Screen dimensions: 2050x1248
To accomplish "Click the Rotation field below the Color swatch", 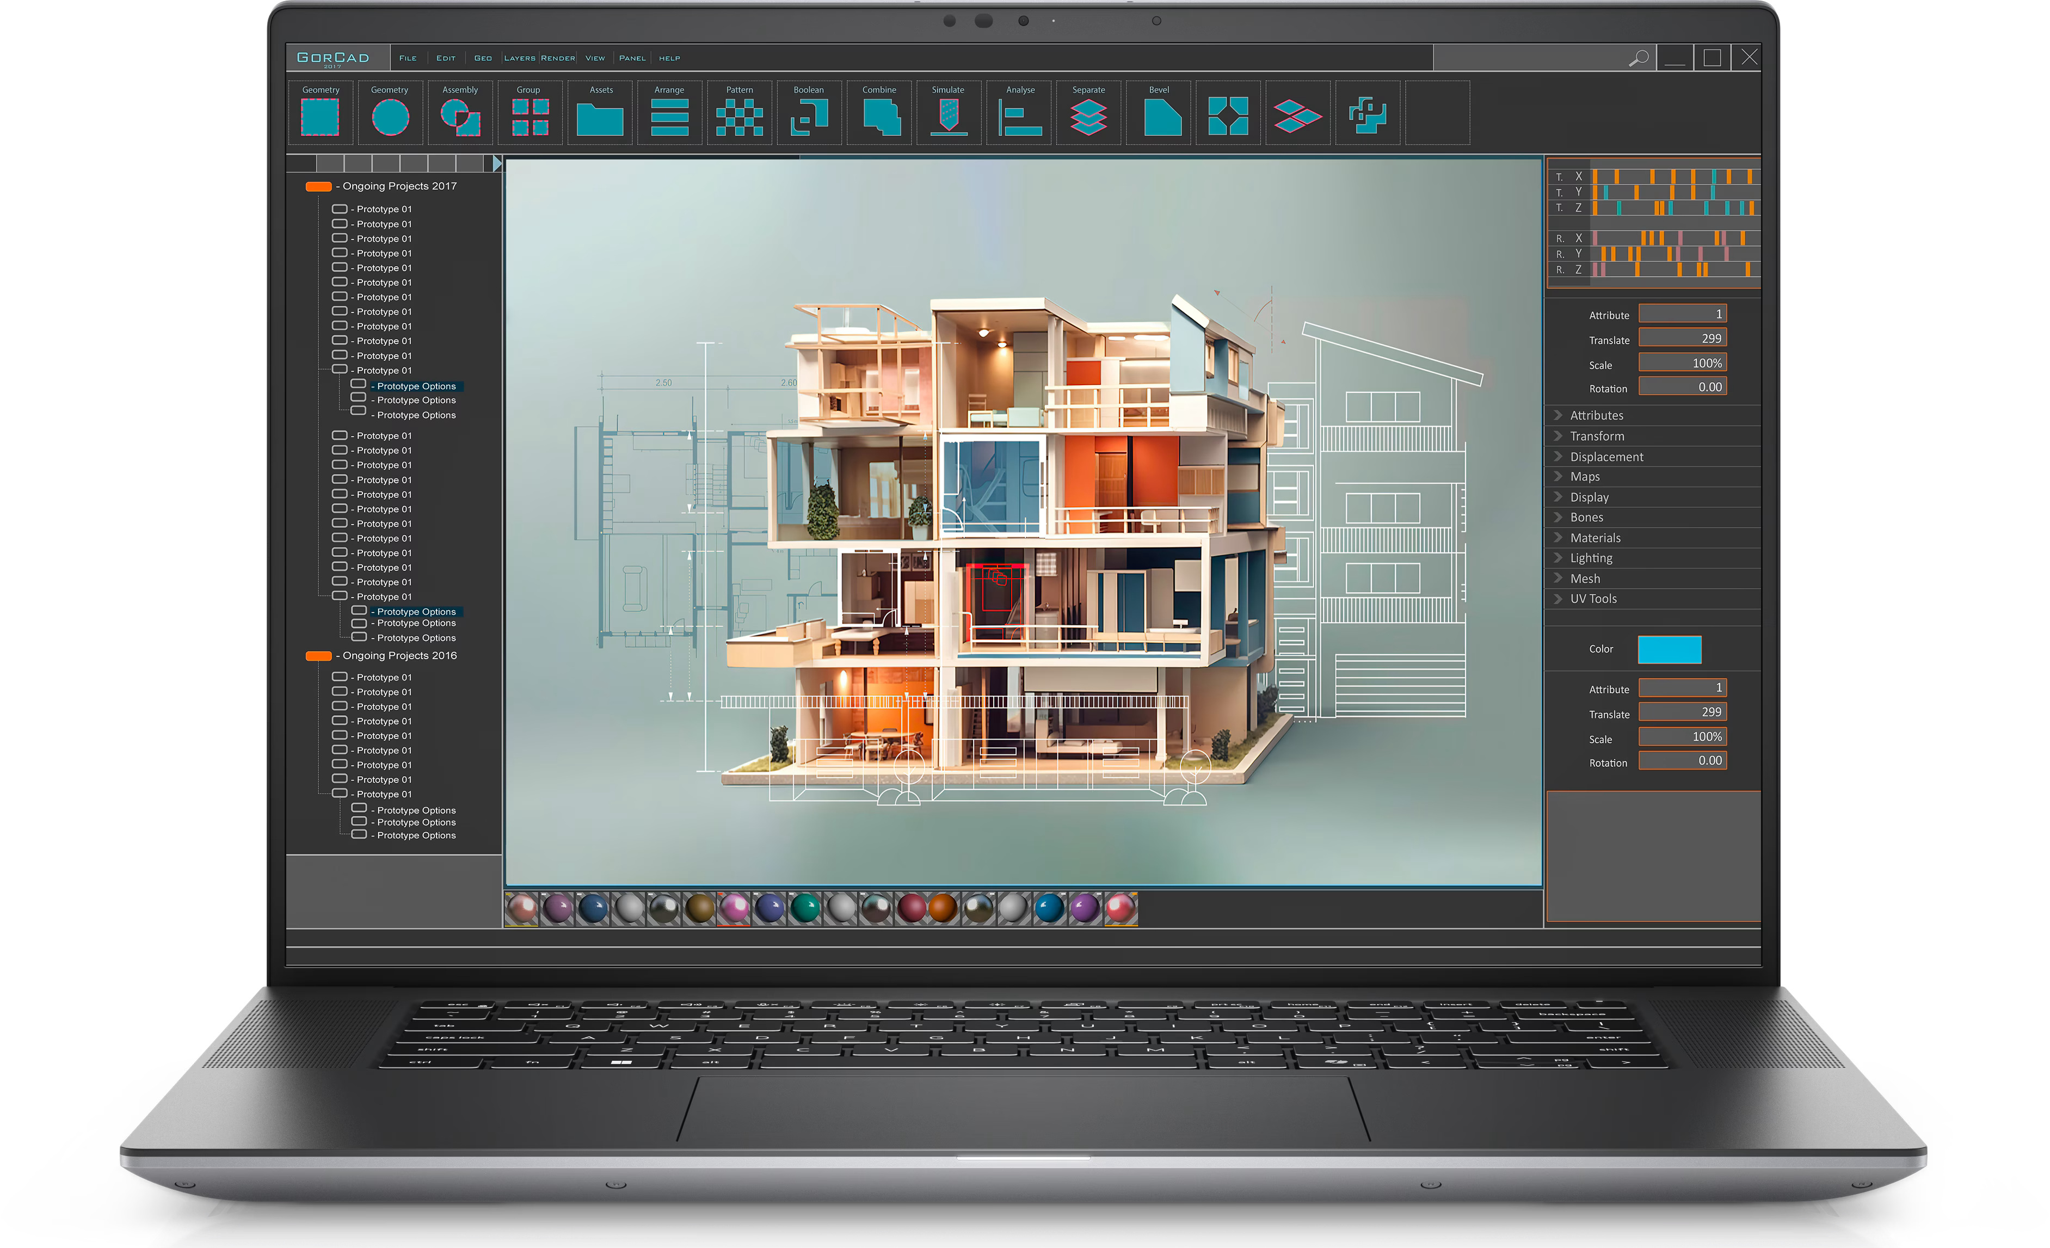I will tap(1682, 761).
